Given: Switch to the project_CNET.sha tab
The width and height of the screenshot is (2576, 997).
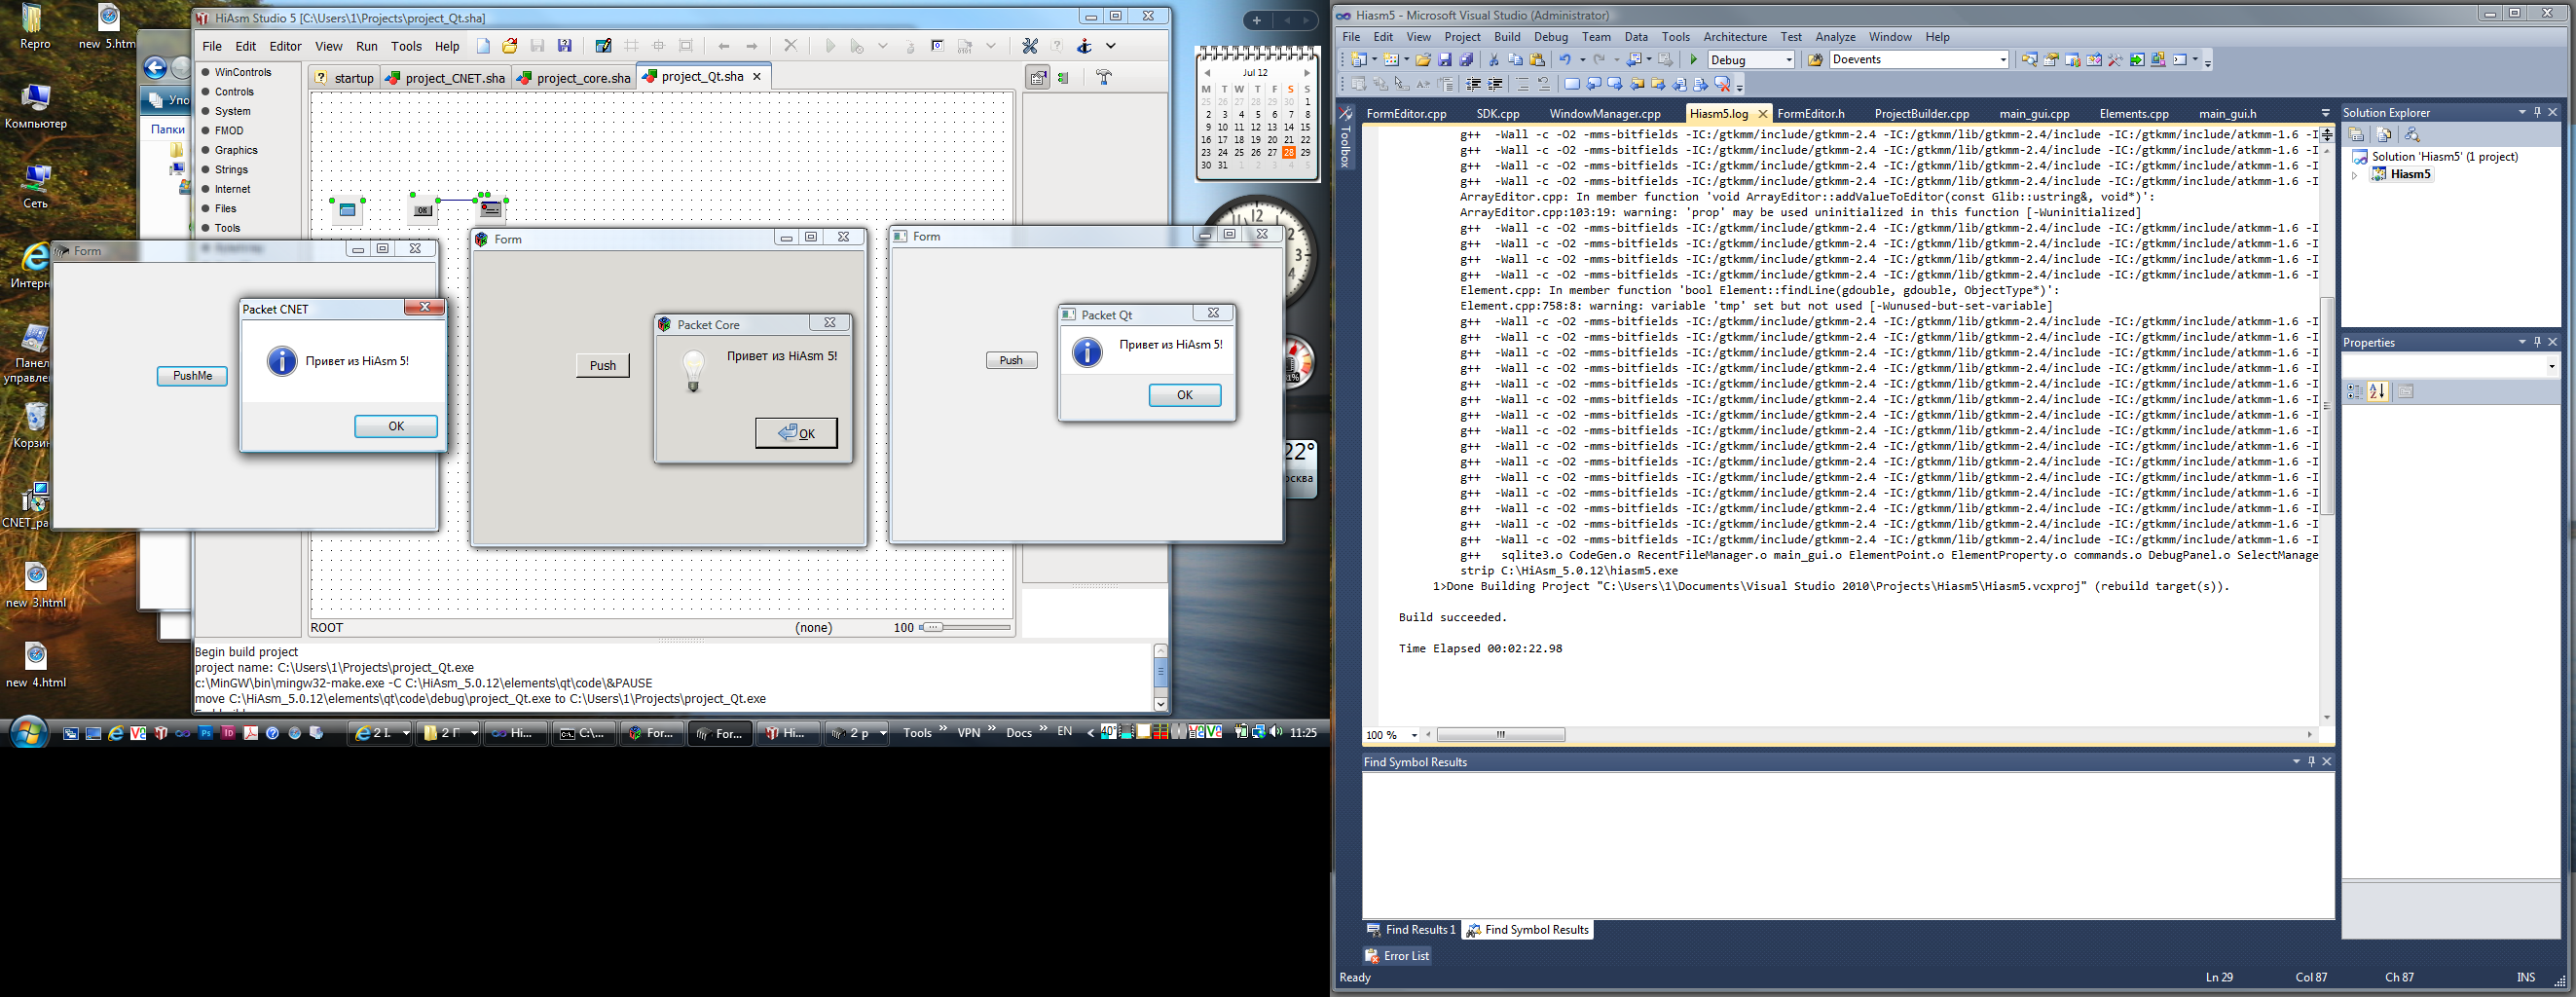Looking at the screenshot, I should pyautogui.click(x=446, y=78).
